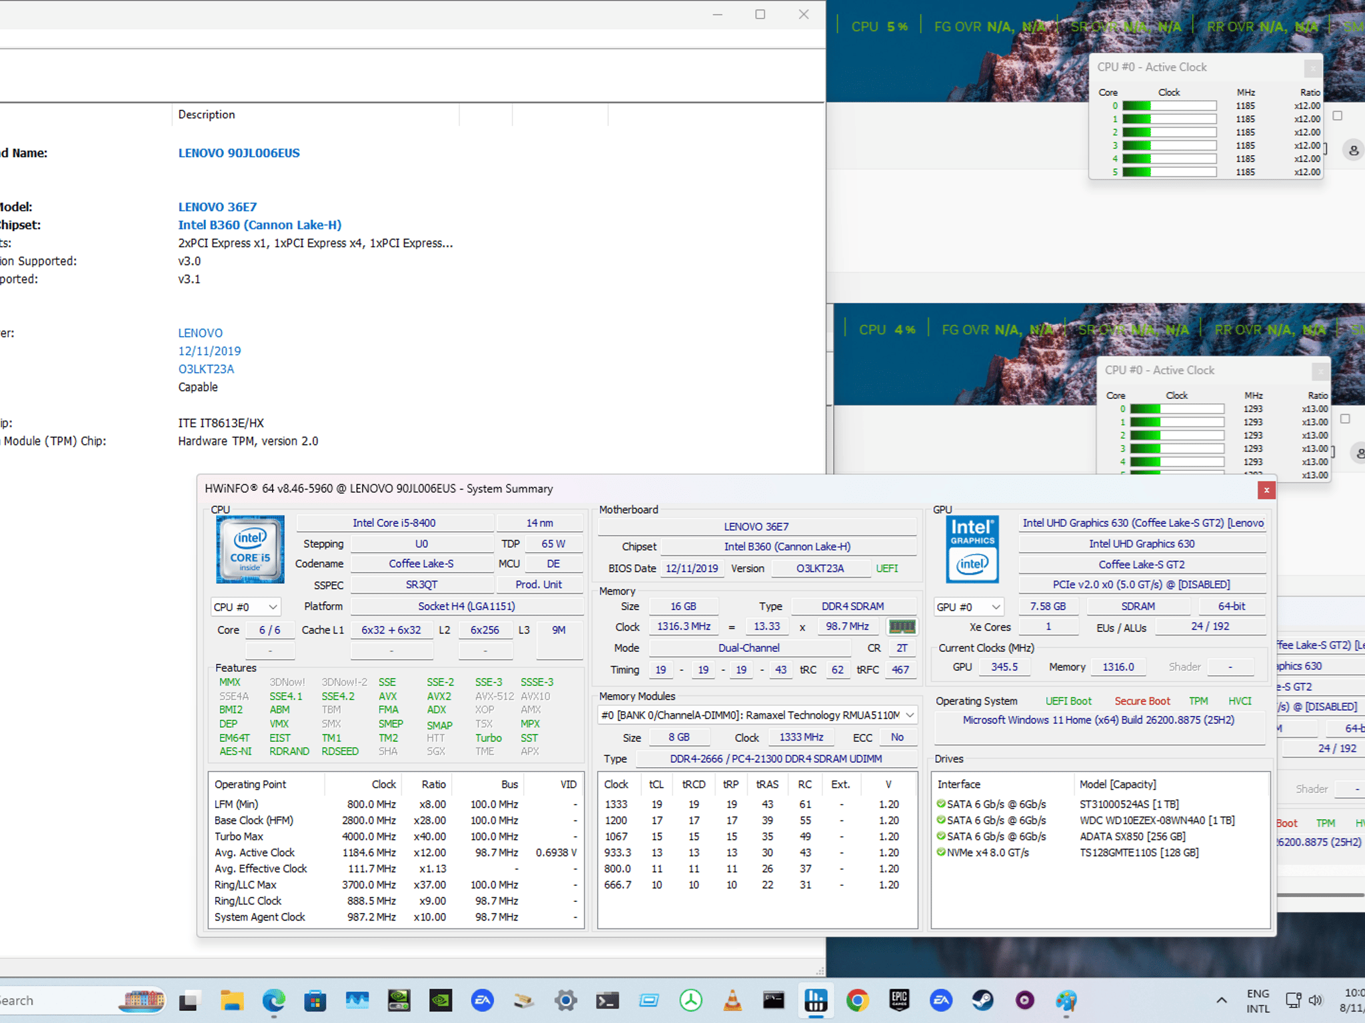Open the volume control in system tray
Viewport: 1365px width, 1023px height.
[x=1315, y=1000]
